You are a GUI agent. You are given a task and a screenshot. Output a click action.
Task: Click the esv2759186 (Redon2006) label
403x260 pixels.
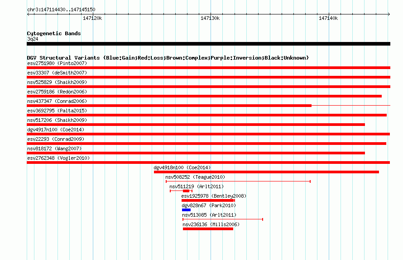point(57,92)
